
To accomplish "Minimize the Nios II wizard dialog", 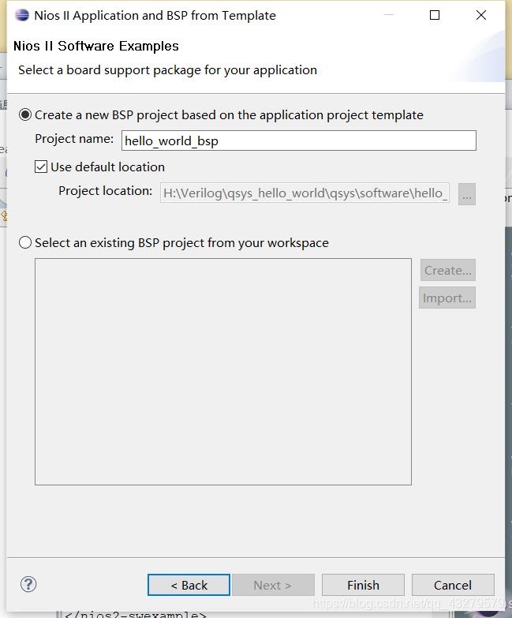I will (389, 15).
